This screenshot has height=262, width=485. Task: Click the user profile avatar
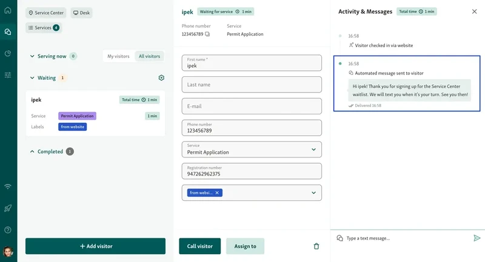8,252
